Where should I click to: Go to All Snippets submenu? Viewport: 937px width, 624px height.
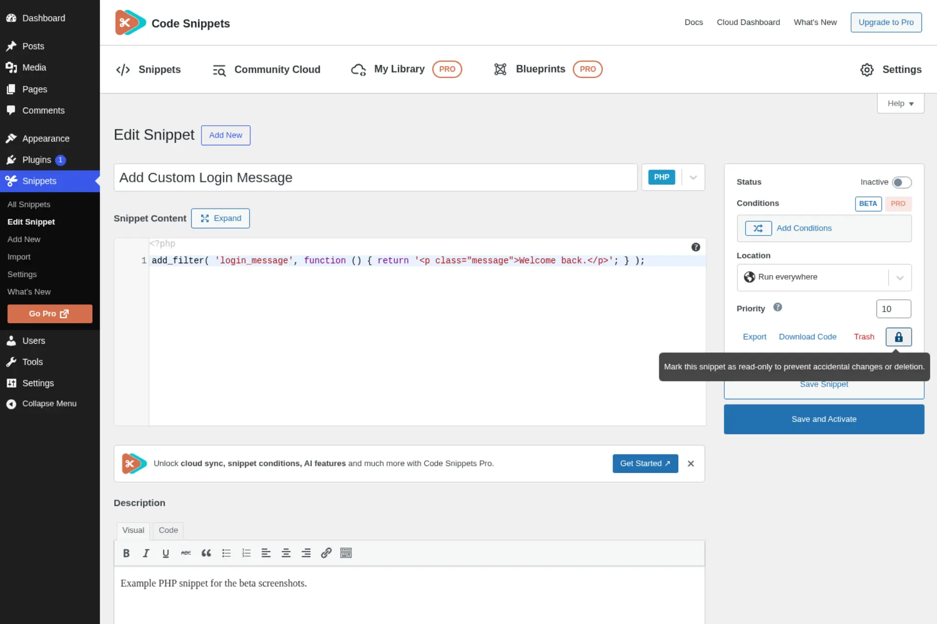pos(29,204)
